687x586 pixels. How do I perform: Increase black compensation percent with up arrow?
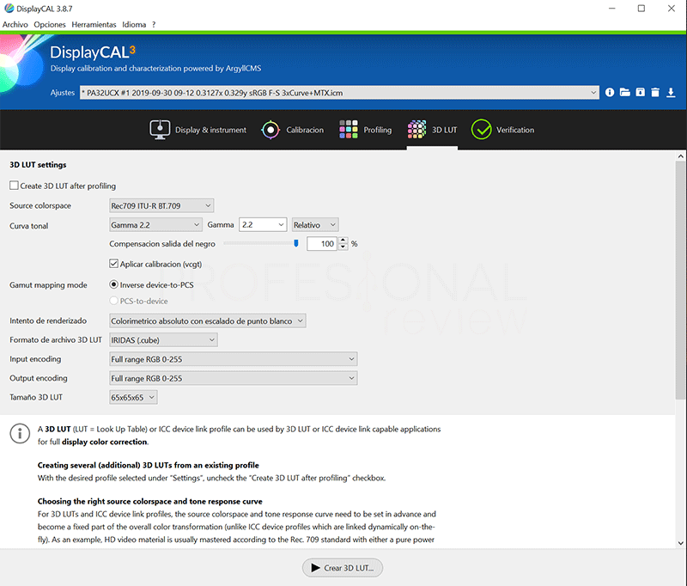[x=343, y=241]
